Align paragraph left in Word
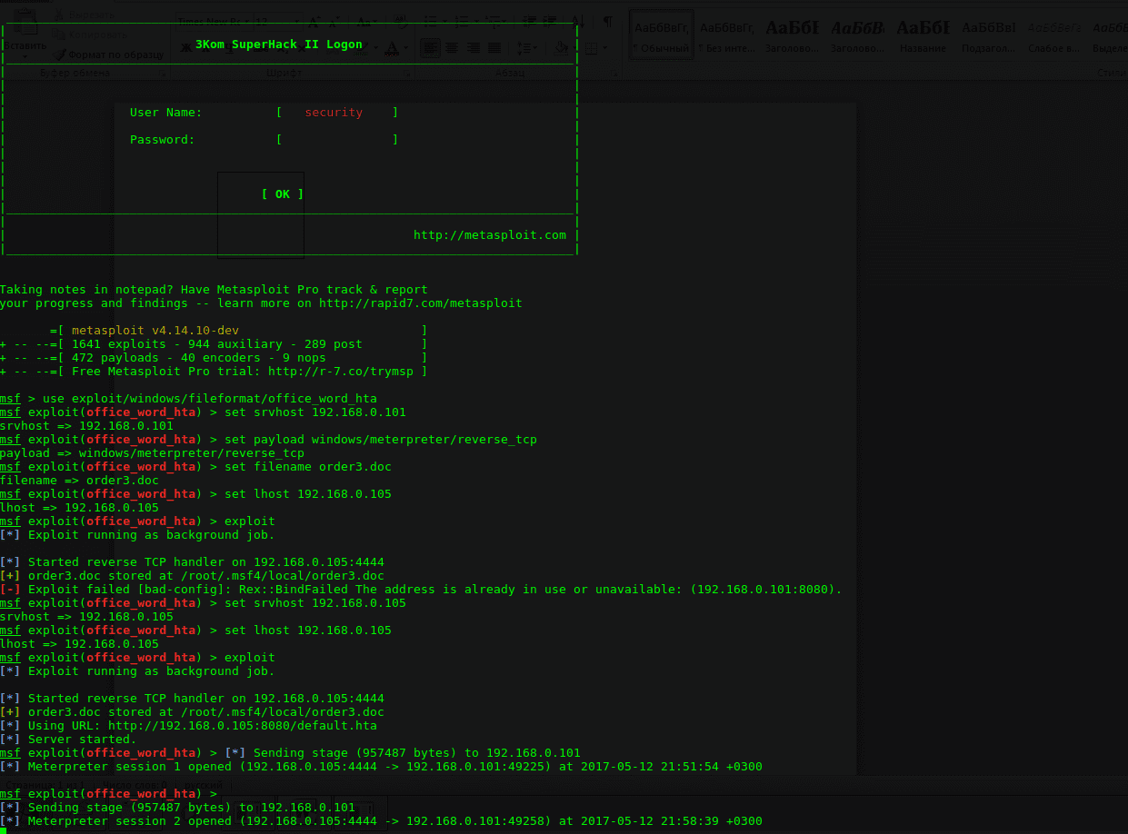 (431, 47)
